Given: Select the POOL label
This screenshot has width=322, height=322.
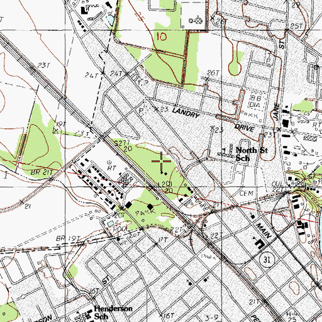Looking at the screenshot, I should 120,230.
